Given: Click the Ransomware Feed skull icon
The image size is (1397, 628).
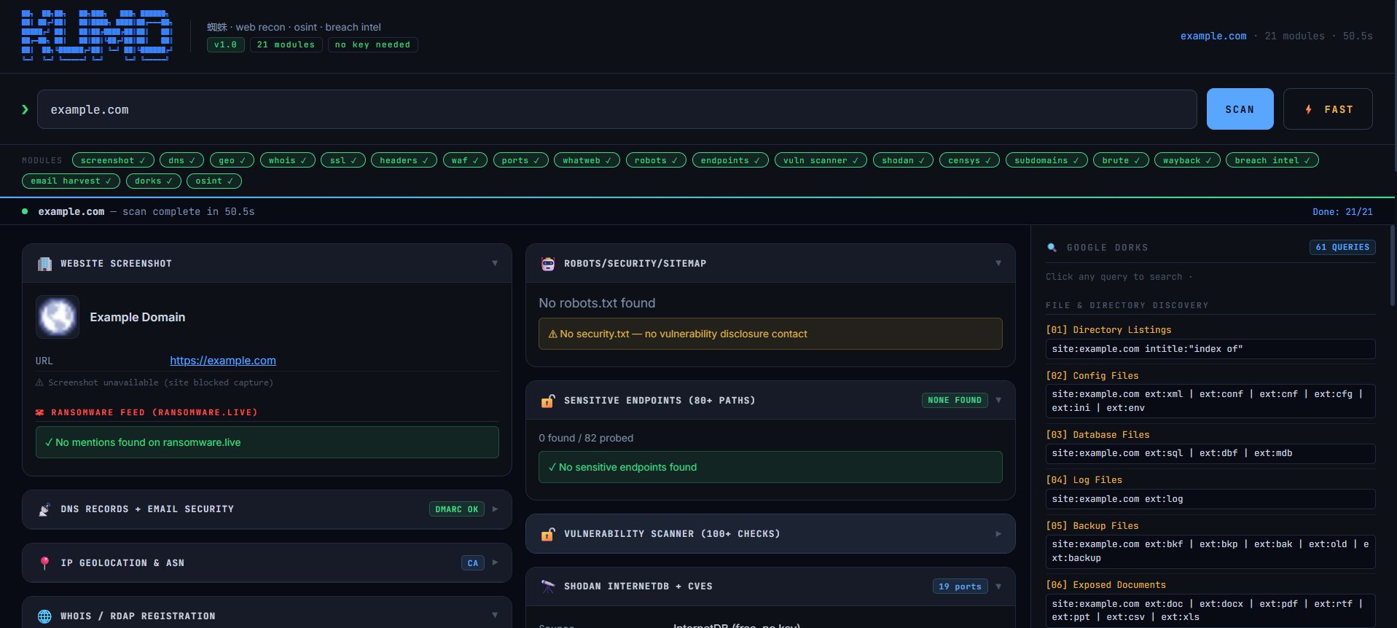Looking at the screenshot, I should [x=40, y=412].
